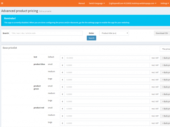Viewport: 170px width, 127px height.
Task: Click Bulk pricing button for test row
Action: 165,58
